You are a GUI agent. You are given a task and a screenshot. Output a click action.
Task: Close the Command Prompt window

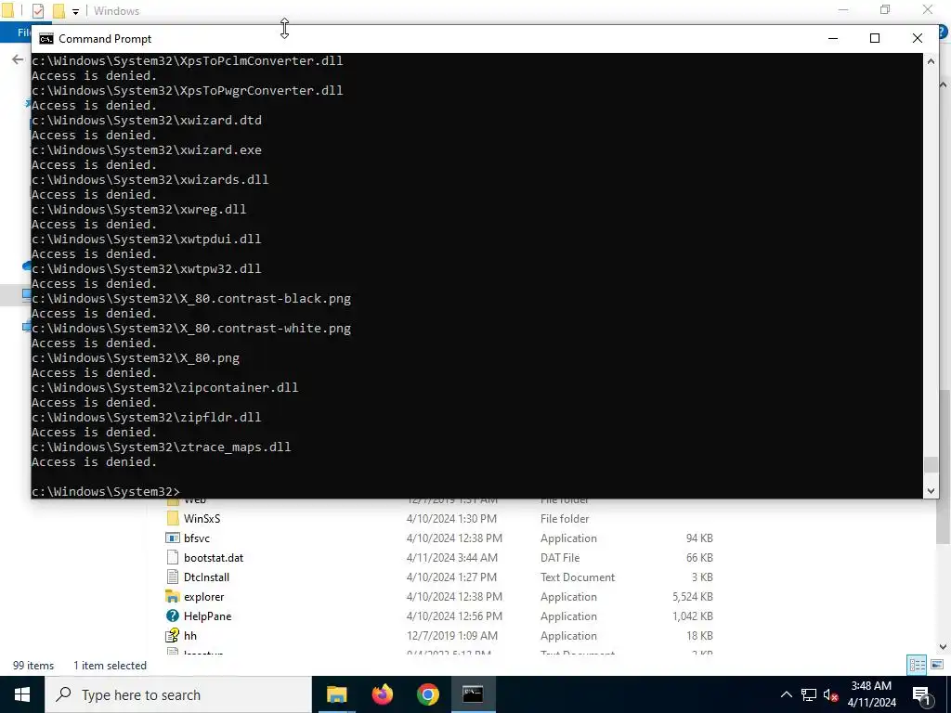(917, 38)
